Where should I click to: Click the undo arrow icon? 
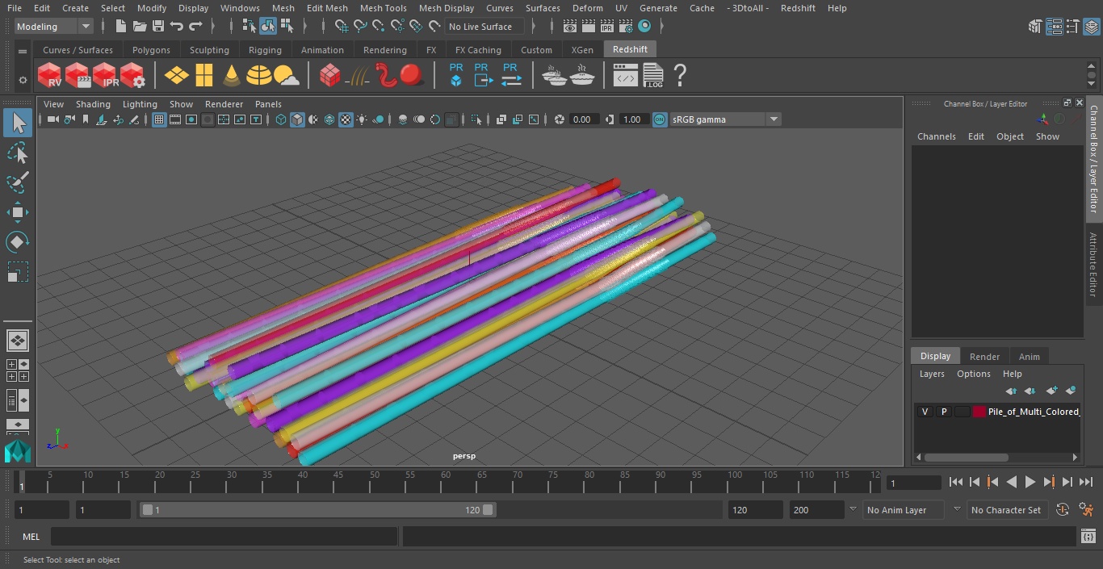[177, 27]
